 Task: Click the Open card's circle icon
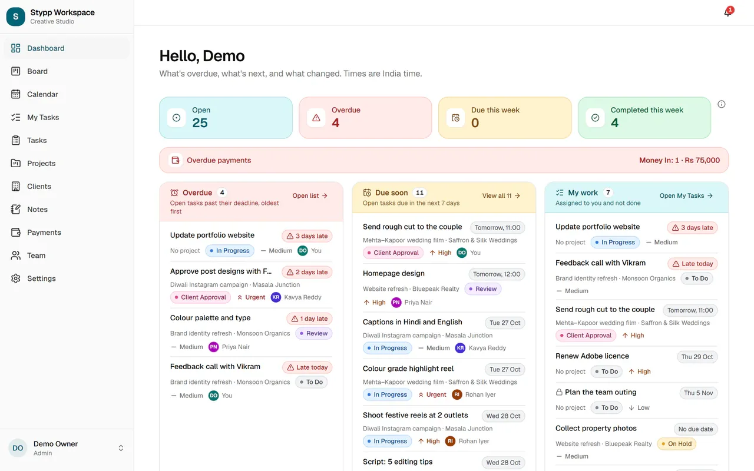(x=176, y=118)
